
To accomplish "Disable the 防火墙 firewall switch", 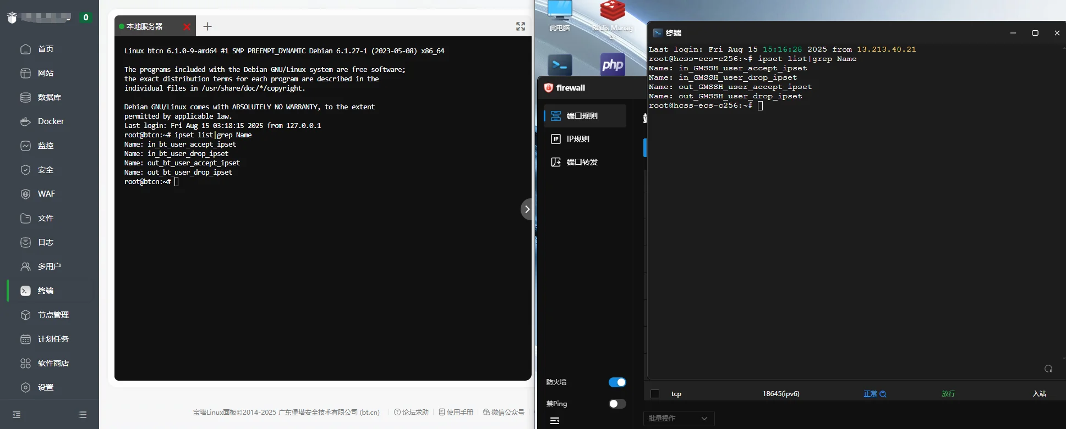I will click(x=617, y=382).
